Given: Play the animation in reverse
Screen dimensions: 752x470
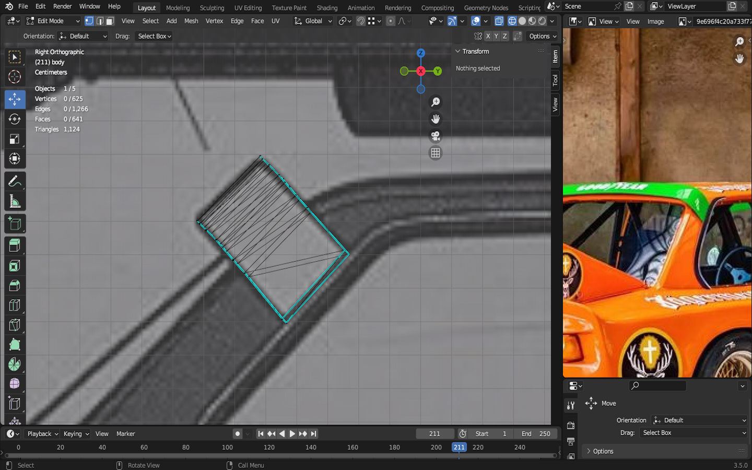Looking at the screenshot, I should 282,433.
